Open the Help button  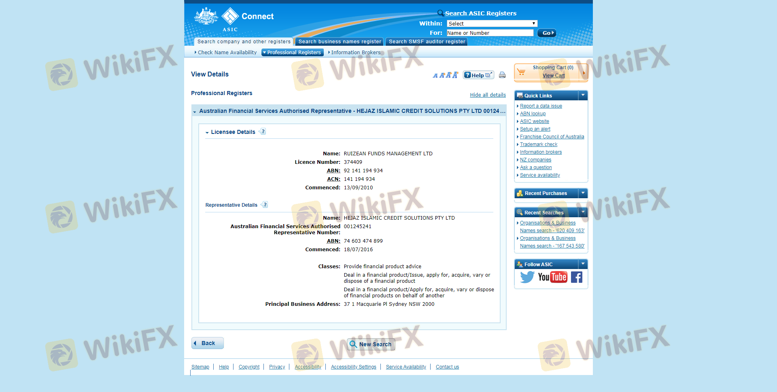[x=478, y=75]
